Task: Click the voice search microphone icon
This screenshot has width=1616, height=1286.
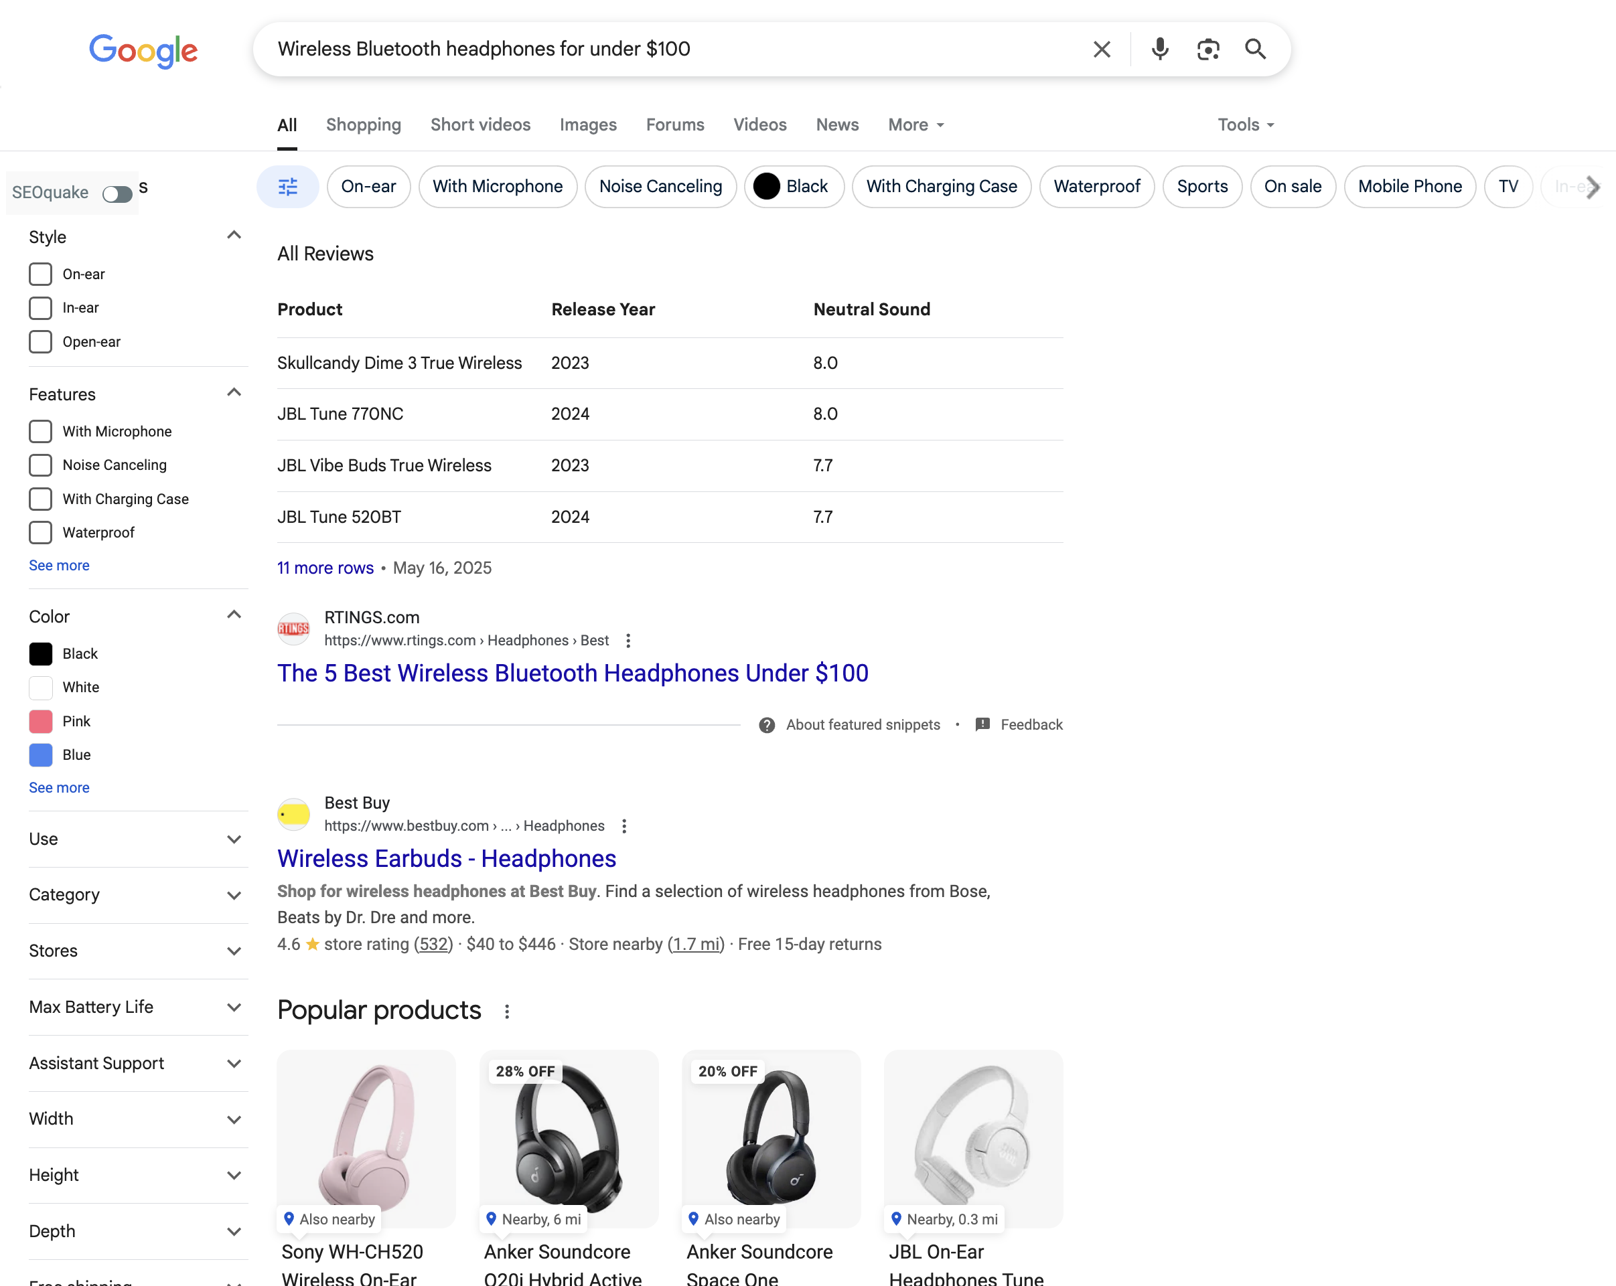Action: (1159, 49)
